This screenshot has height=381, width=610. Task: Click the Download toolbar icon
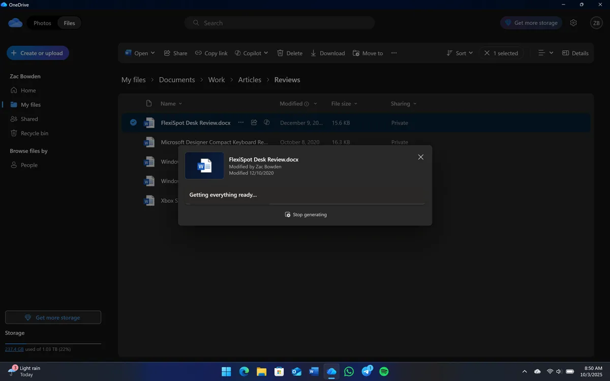tap(314, 53)
